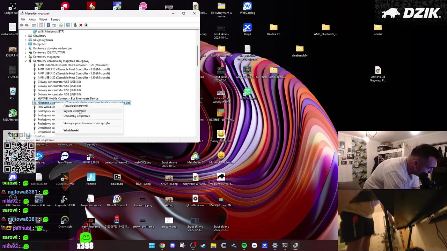Viewport: 447px width, 251px height.
Task: Choose Odinstaluj urządzenie from context menu
Action: (x=76, y=116)
